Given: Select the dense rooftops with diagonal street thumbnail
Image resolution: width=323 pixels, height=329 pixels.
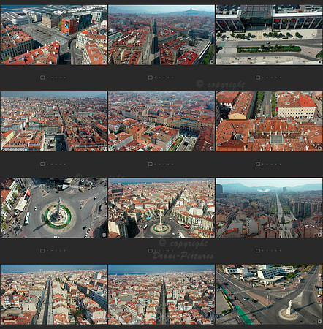Looking at the screenshot, I should coord(54,121).
